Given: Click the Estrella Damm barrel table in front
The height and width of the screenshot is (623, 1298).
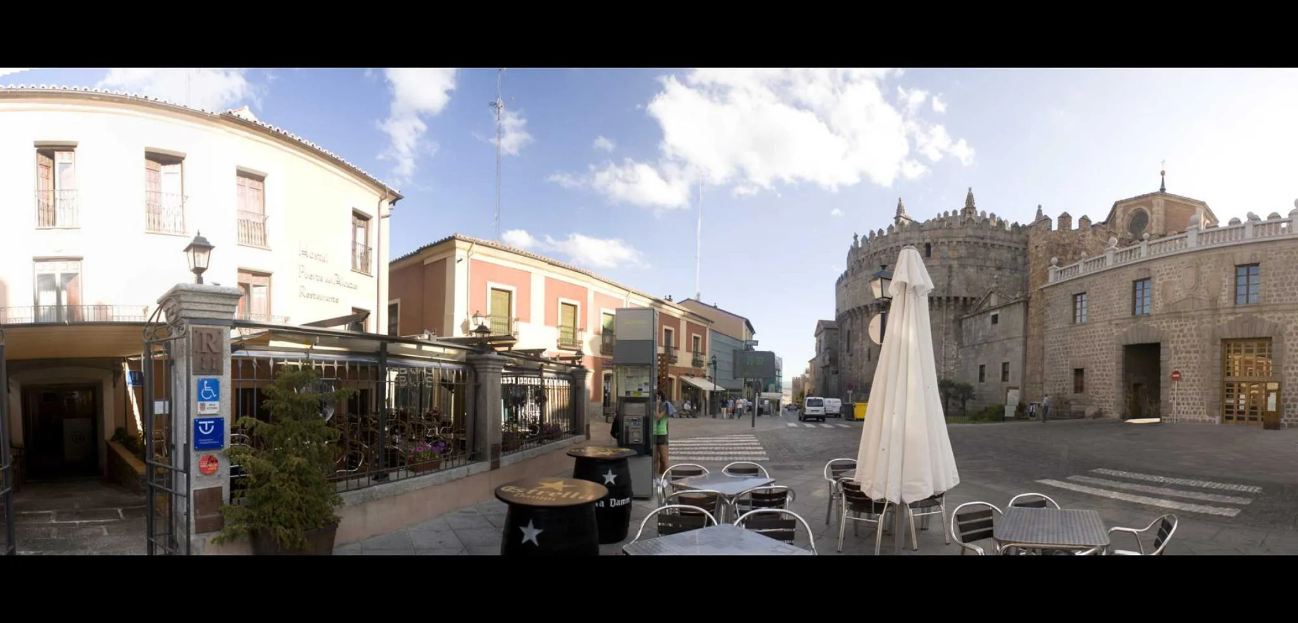Looking at the screenshot, I should pyautogui.click(x=551, y=515).
